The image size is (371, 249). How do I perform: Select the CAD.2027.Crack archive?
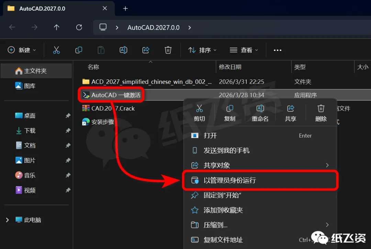tap(108, 109)
